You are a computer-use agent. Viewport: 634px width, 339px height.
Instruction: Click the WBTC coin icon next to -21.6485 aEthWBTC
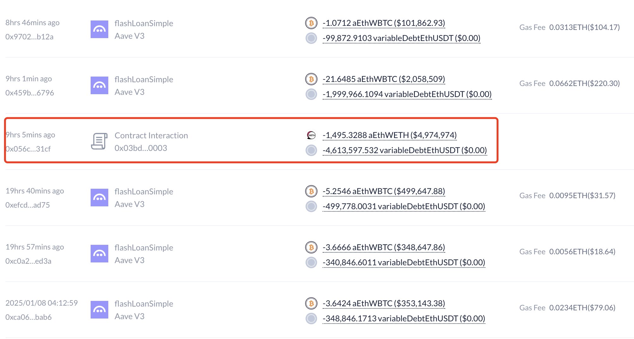coord(311,79)
